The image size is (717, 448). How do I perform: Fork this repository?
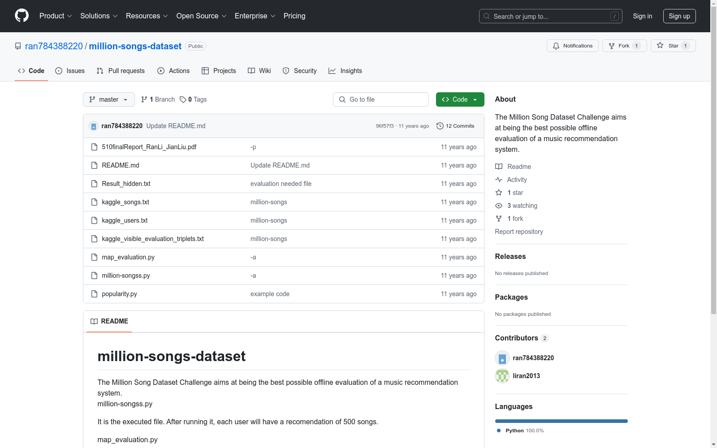tap(624, 46)
